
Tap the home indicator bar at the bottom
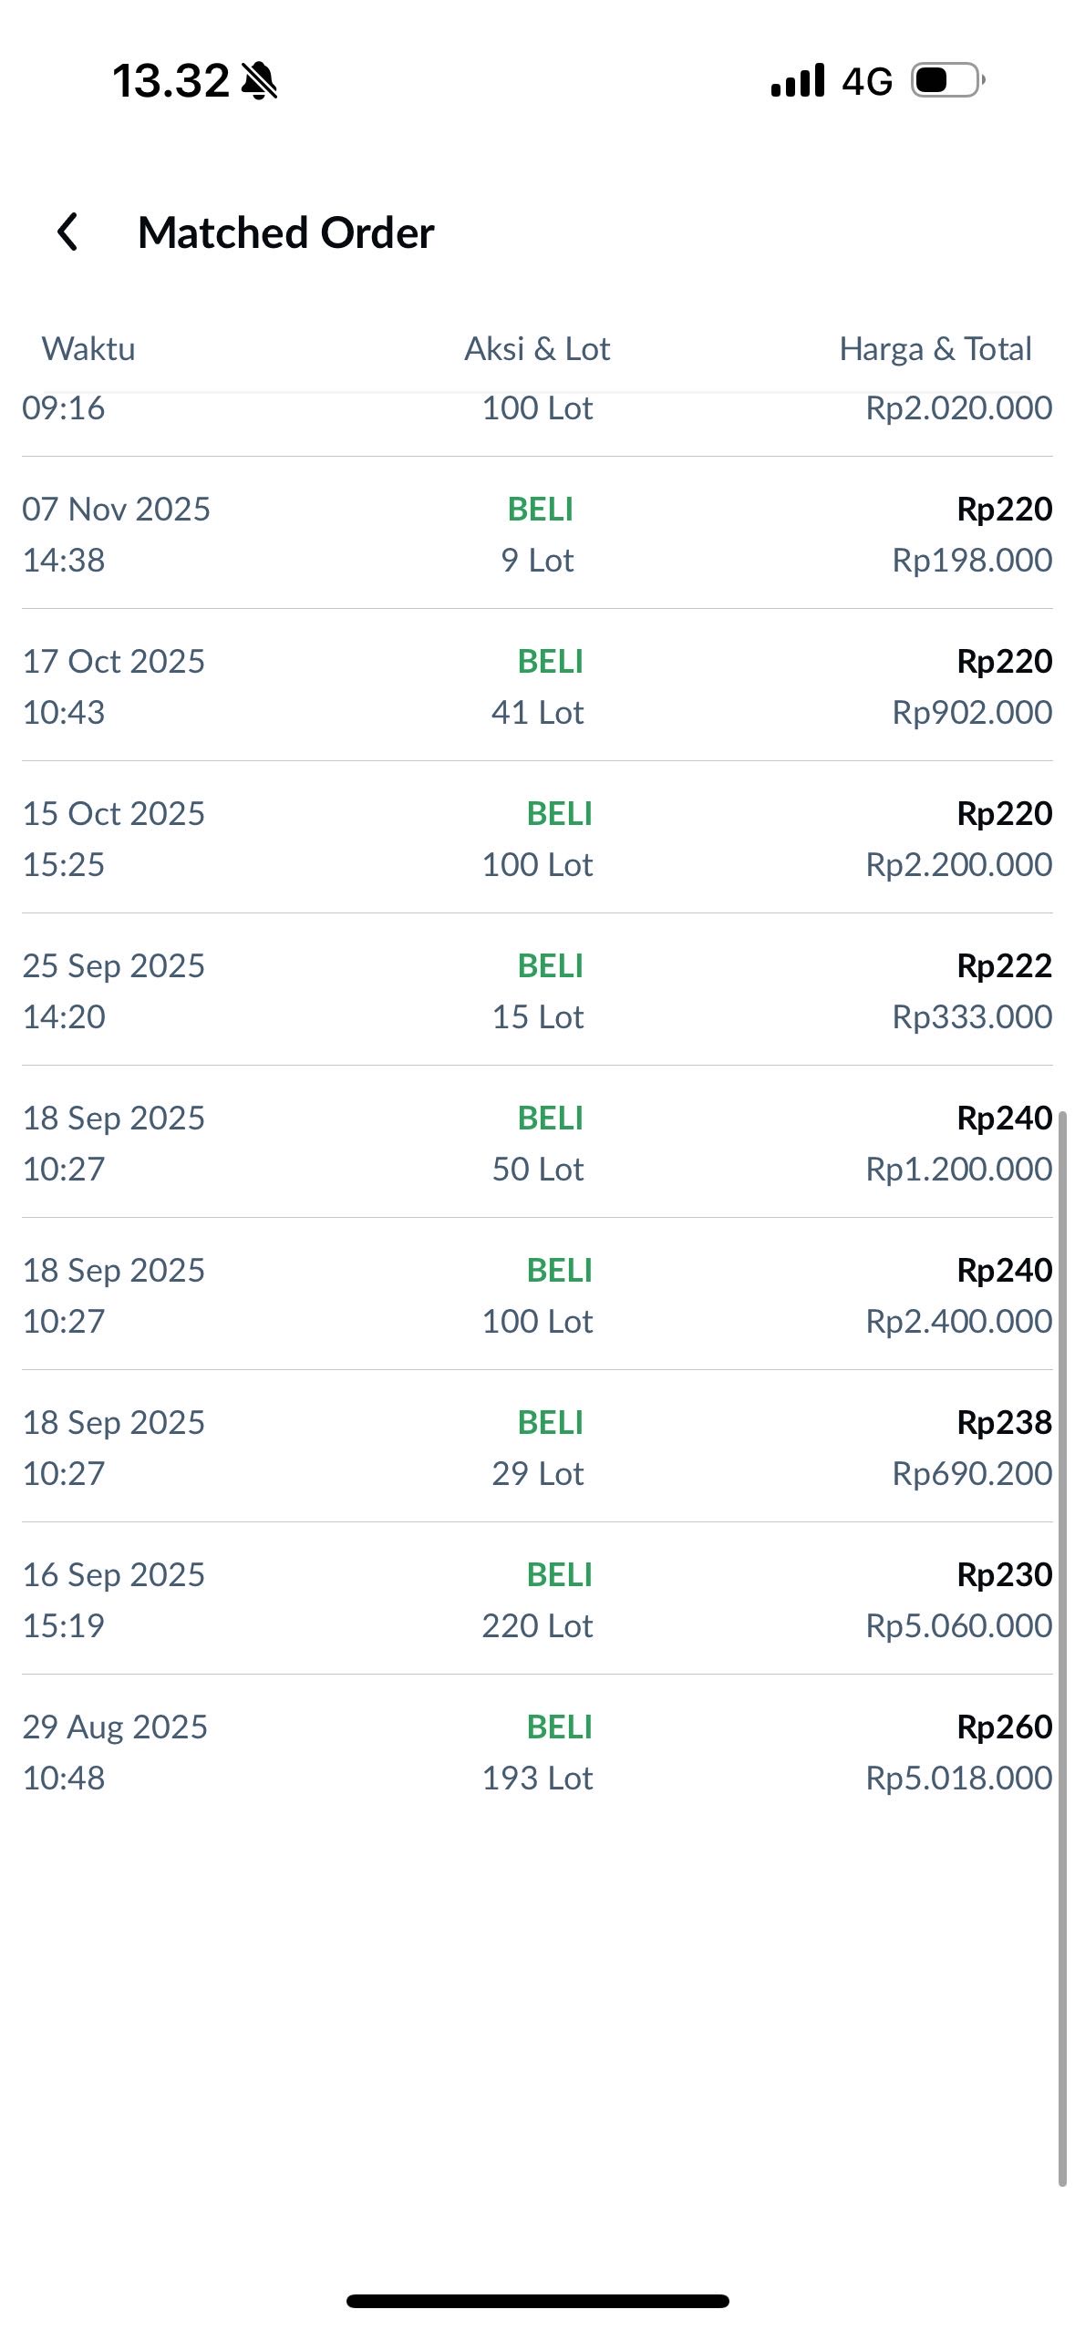(x=537, y=2301)
